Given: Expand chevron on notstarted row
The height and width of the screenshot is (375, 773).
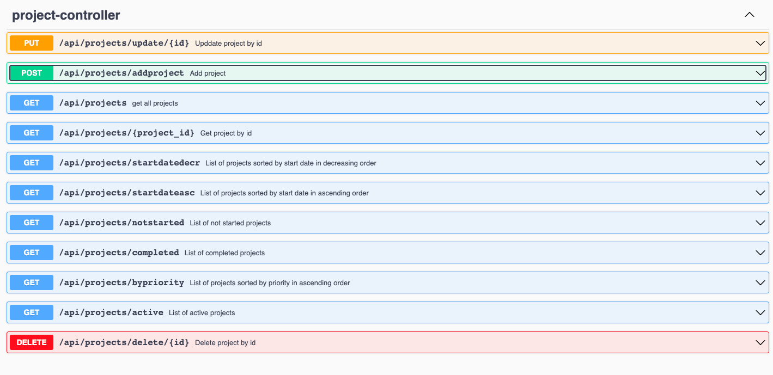Looking at the screenshot, I should (x=760, y=223).
